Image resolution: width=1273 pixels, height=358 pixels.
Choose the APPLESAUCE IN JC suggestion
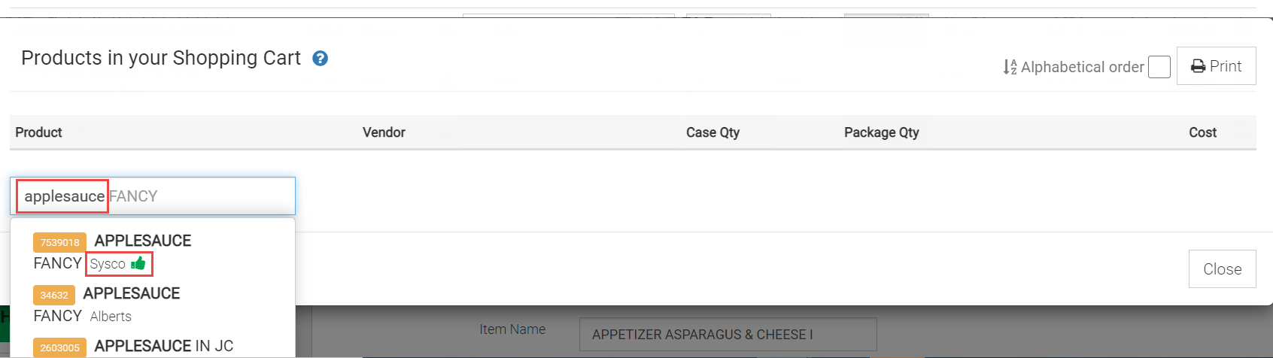163,346
